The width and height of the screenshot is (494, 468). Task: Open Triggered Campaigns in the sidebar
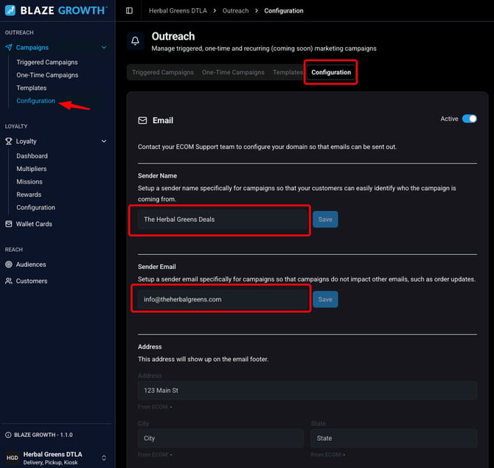click(47, 63)
